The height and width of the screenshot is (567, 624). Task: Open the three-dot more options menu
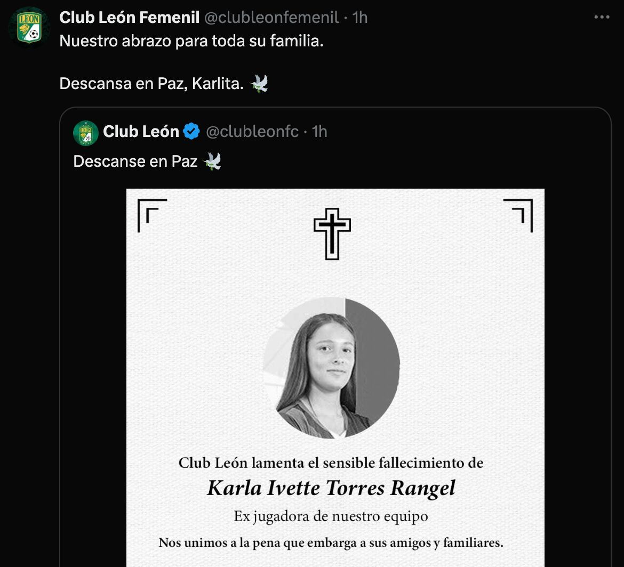[602, 18]
